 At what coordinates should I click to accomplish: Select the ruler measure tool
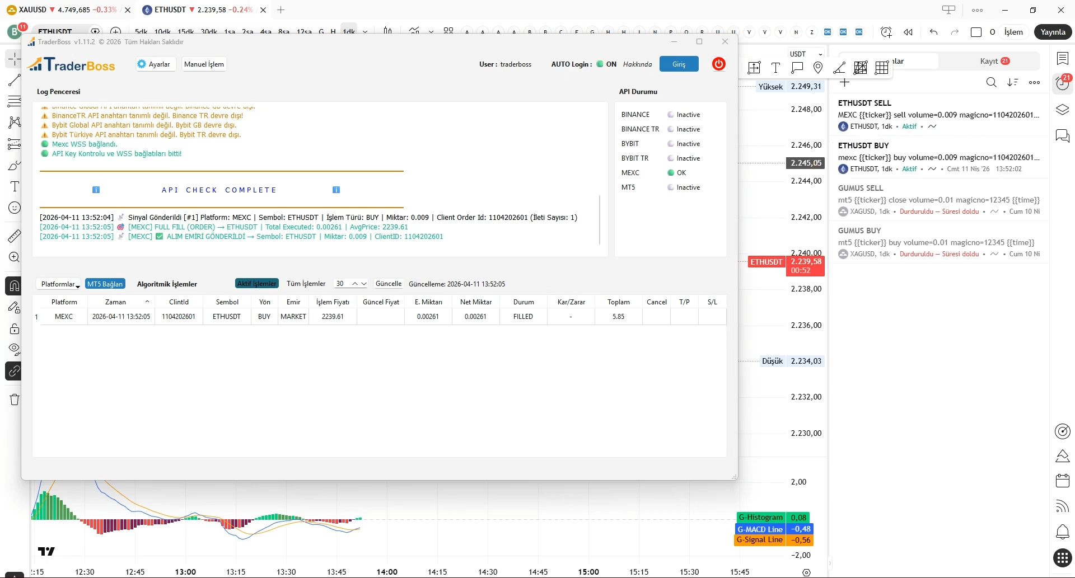14,236
